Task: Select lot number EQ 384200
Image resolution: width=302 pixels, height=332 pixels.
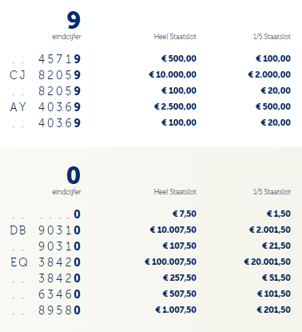Action: pyautogui.click(x=46, y=262)
